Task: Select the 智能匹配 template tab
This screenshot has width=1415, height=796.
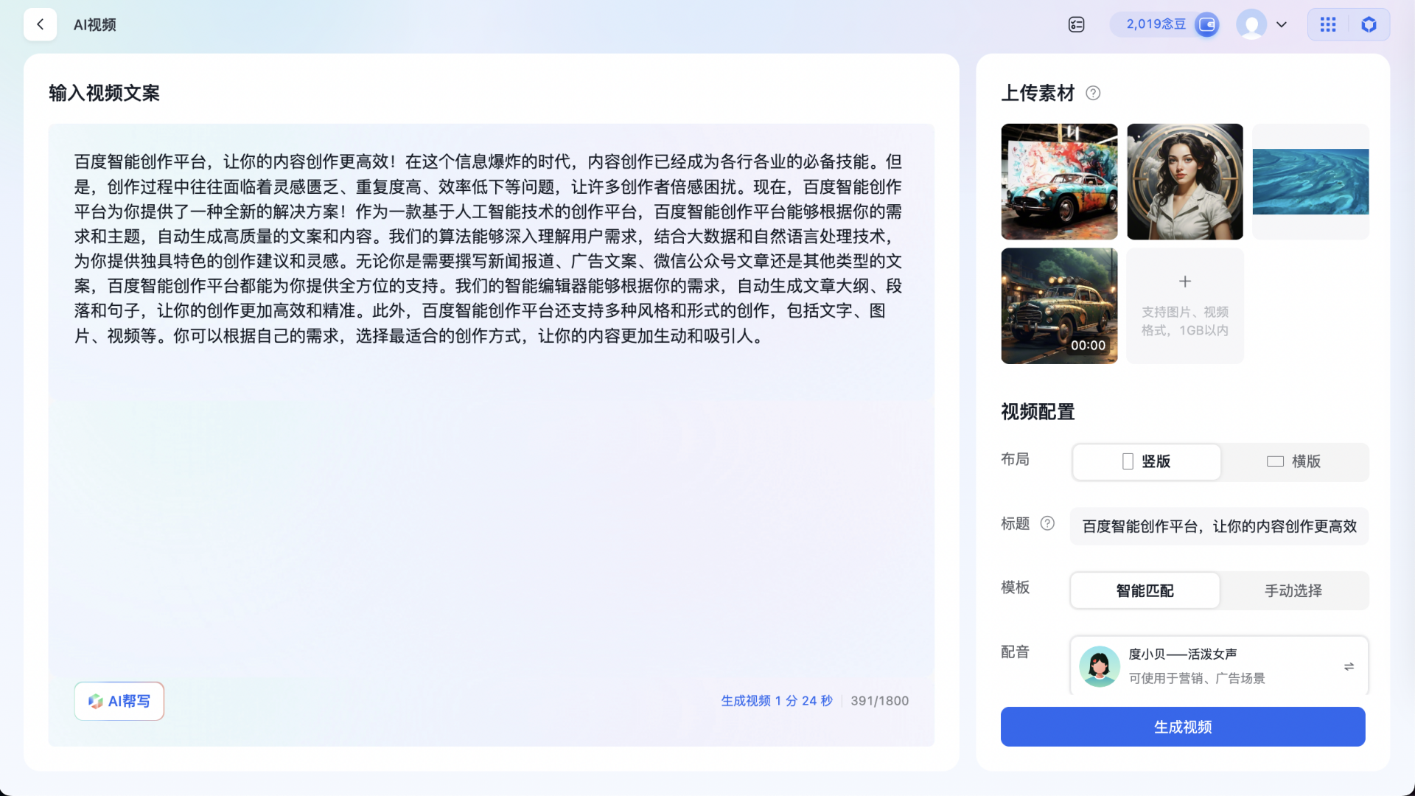Action: 1144,590
